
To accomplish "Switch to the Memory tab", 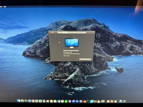I will click(74, 33).
